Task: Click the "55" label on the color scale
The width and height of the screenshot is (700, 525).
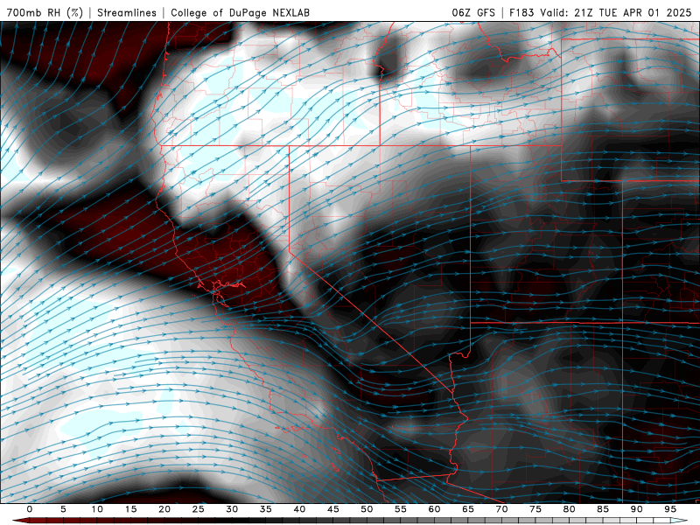Action: (401, 509)
